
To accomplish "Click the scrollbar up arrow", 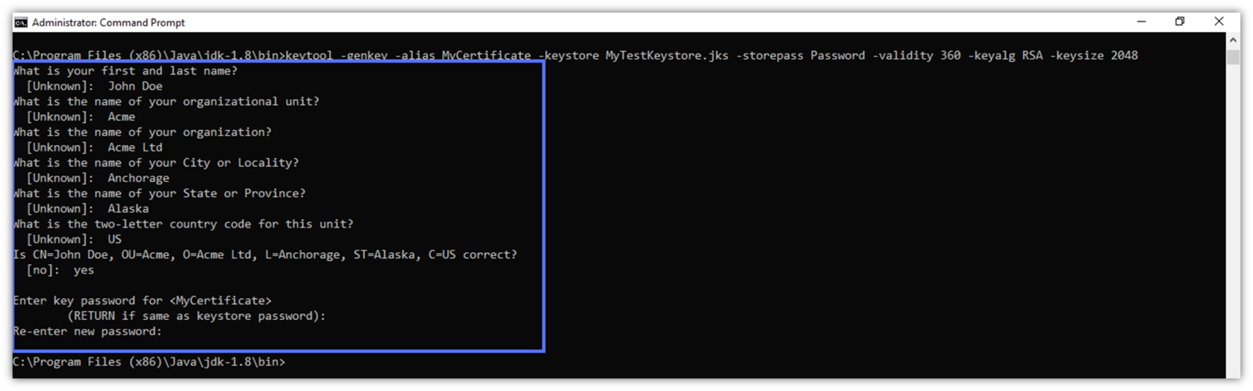I will tap(1232, 40).
